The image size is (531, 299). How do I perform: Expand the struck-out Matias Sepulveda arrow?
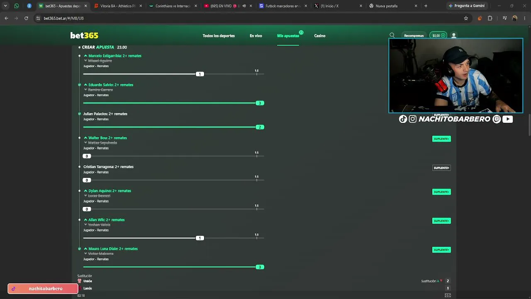click(x=85, y=143)
